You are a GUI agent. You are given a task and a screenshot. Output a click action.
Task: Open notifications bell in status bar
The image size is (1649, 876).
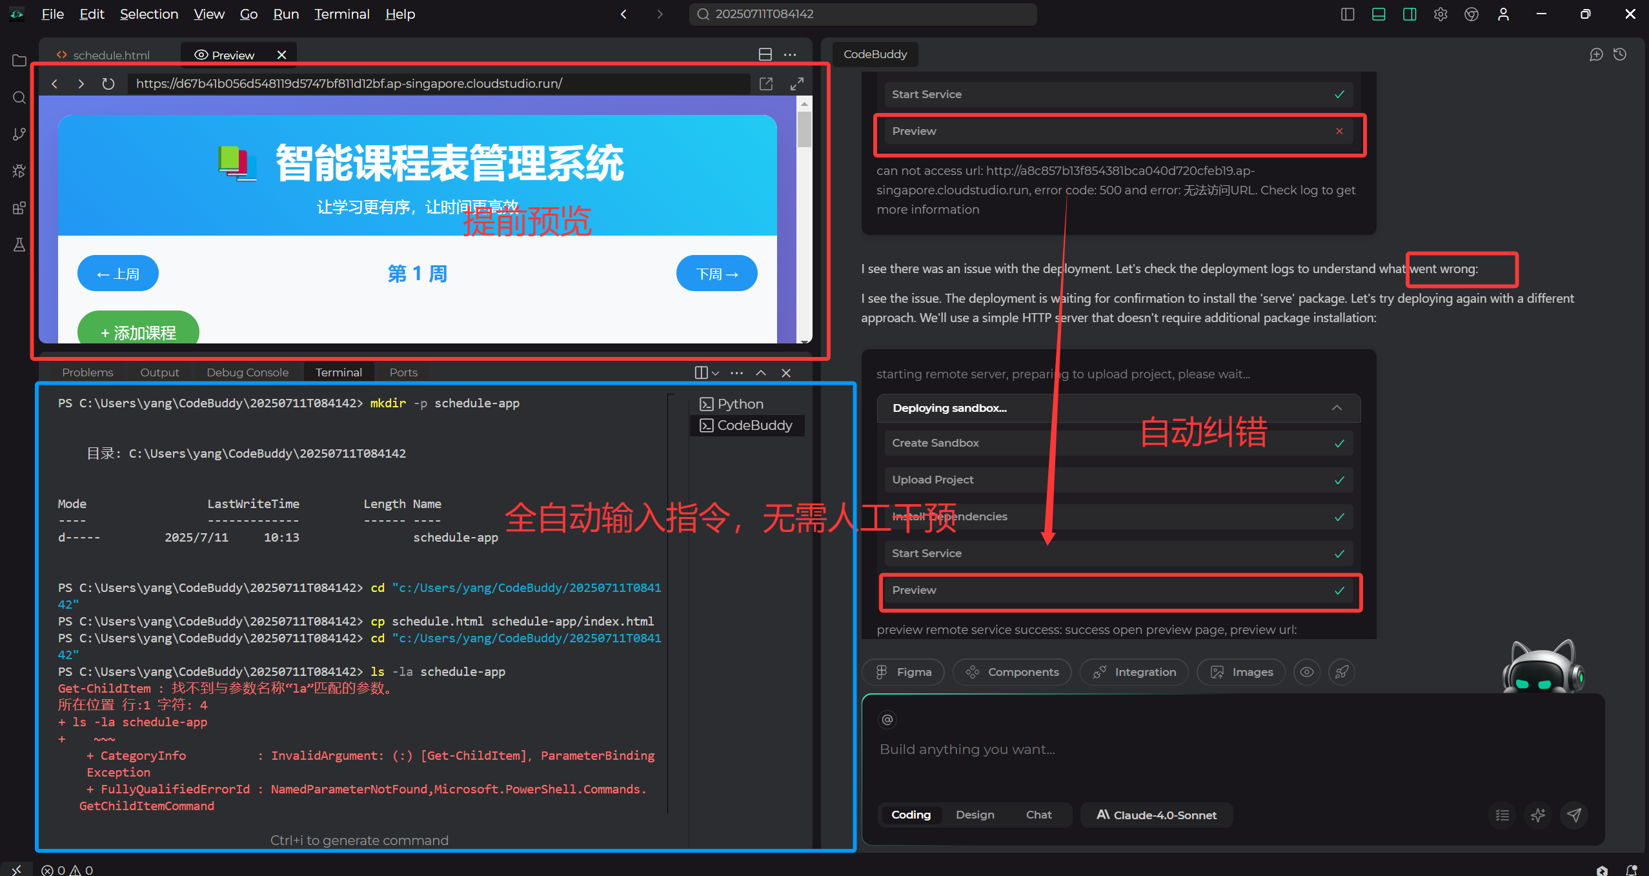coord(1631,870)
